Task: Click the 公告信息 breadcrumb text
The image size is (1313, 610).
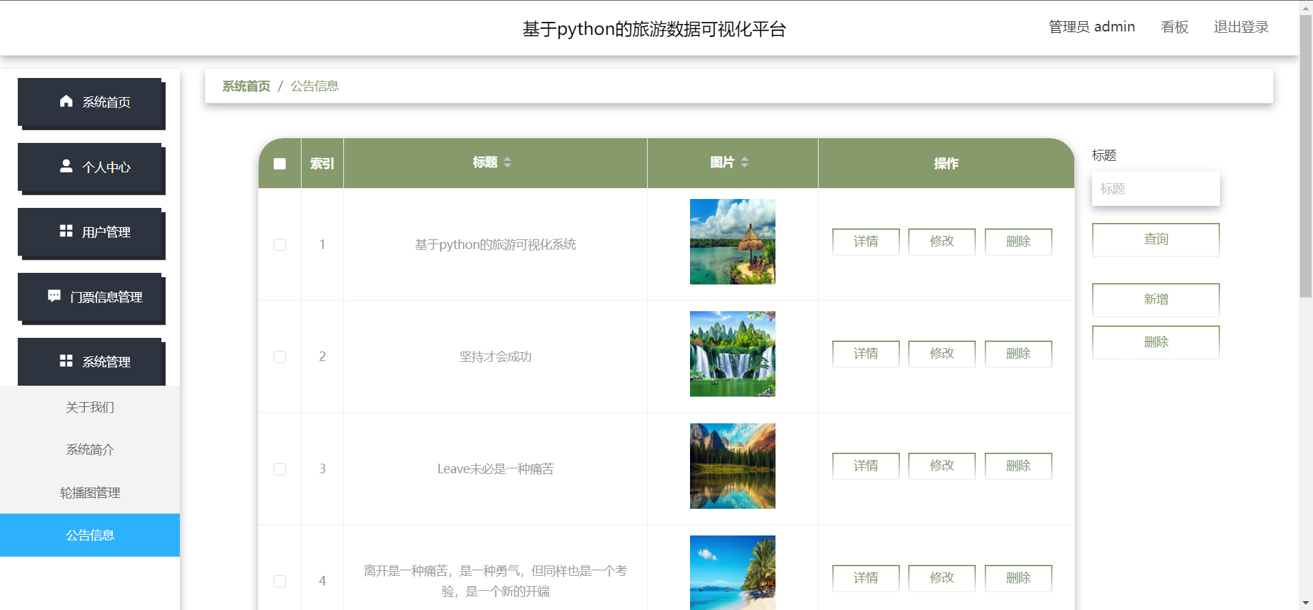Action: pos(315,86)
